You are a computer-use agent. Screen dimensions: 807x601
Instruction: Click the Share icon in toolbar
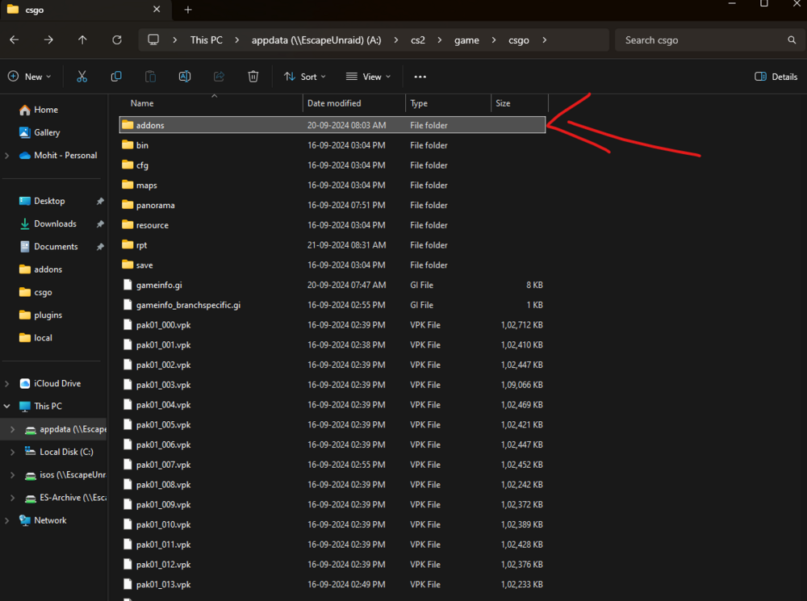coord(219,77)
